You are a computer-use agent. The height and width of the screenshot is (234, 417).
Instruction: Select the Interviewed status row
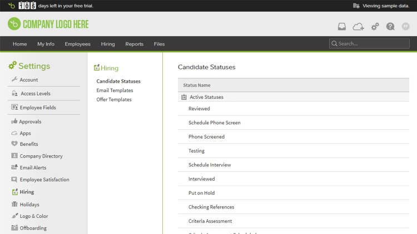[294, 179]
